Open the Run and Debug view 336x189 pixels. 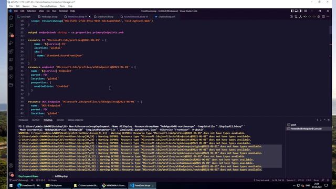(x=11, y=43)
